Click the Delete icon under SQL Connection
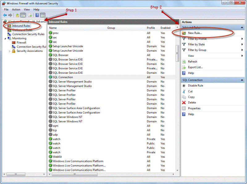The height and width of the screenshot is (184, 247). tap(185, 102)
